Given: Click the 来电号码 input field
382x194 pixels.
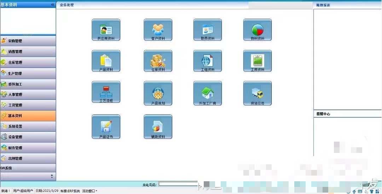Looking at the screenshot, I should (178, 184).
